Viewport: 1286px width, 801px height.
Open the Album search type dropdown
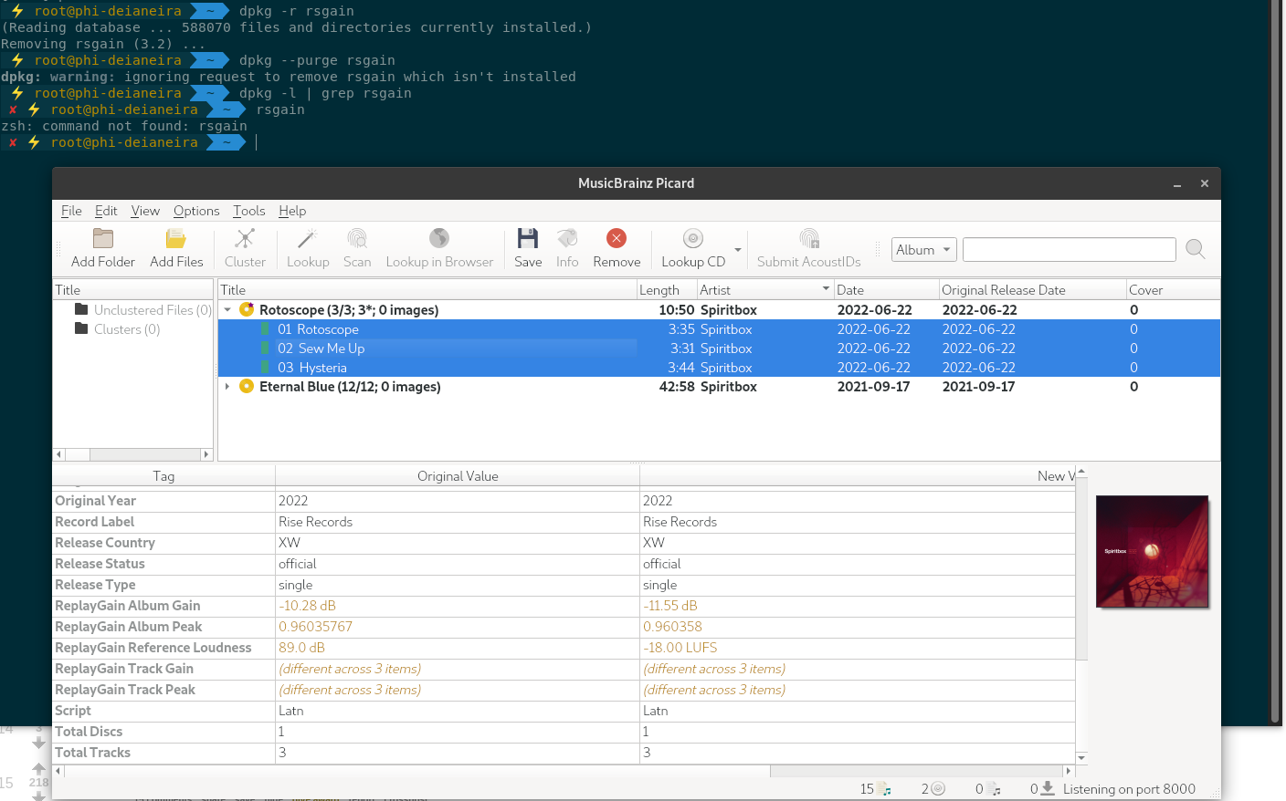[x=922, y=249]
